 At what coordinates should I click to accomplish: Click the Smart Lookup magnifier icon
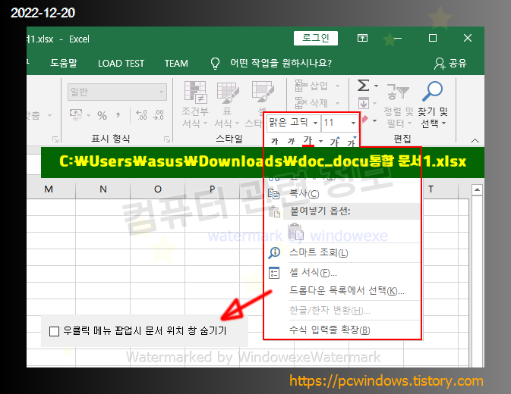click(274, 253)
